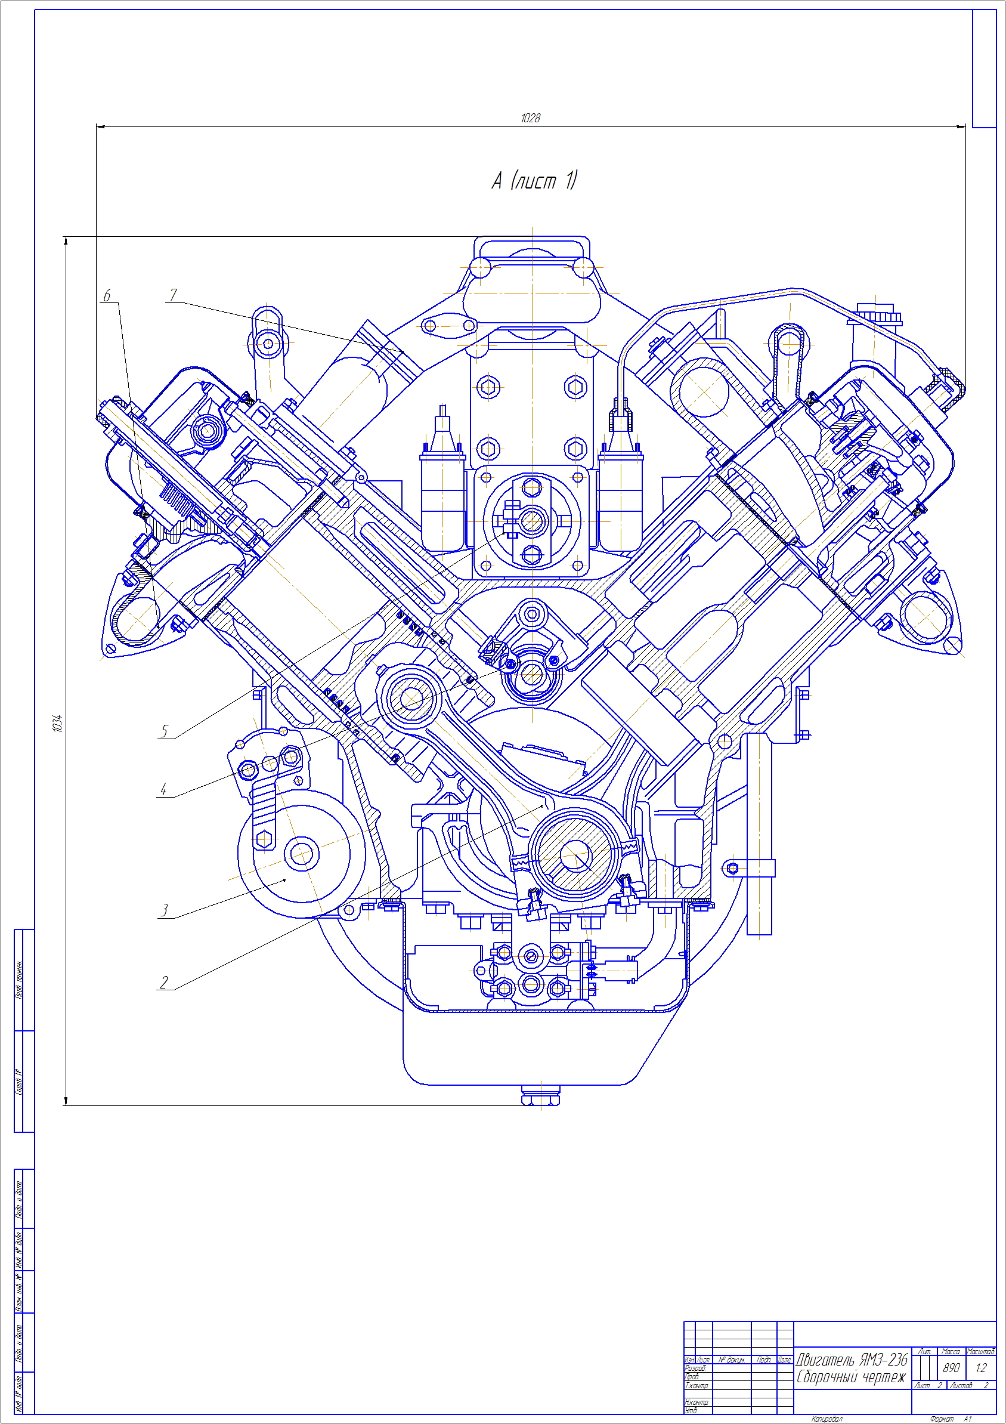
Task: Click the part callout number "3"
Action: [x=164, y=910]
